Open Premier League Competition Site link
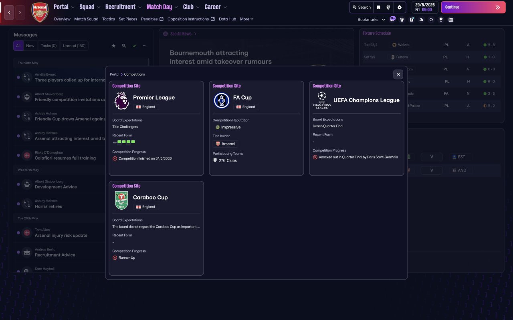 [x=126, y=86]
